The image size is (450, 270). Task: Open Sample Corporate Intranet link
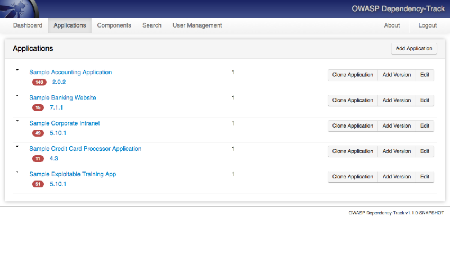click(65, 123)
